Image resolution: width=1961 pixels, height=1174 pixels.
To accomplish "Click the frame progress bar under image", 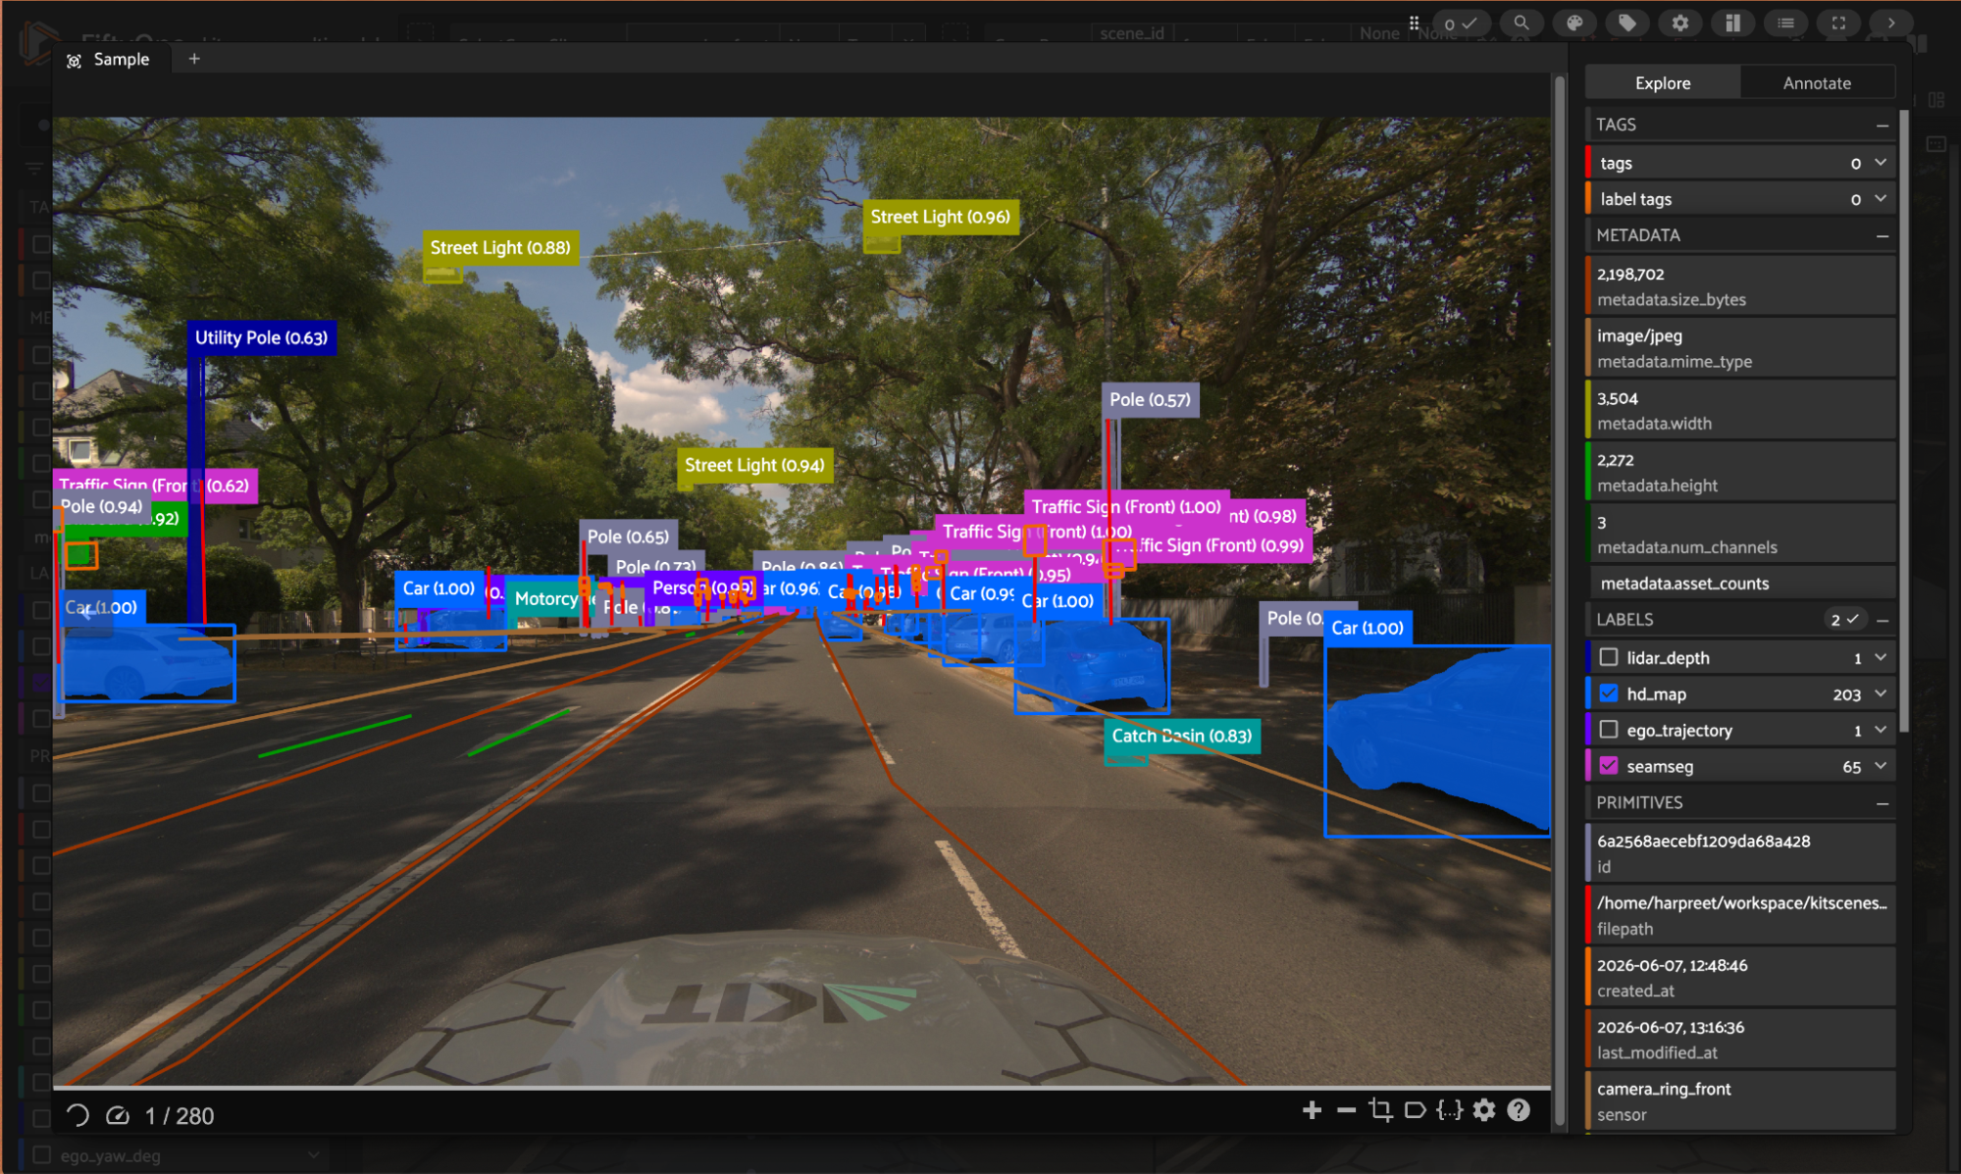I will tap(801, 1089).
